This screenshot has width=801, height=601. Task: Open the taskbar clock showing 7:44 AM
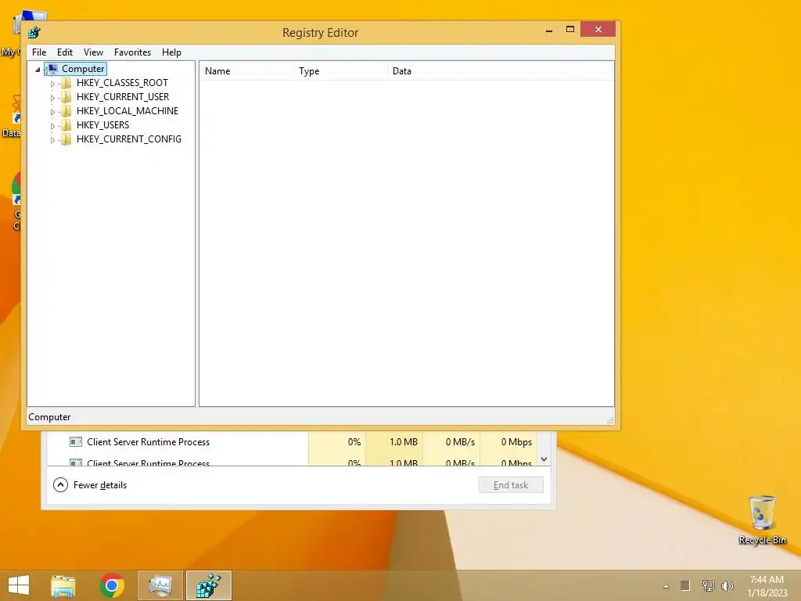pyautogui.click(x=767, y=585)
